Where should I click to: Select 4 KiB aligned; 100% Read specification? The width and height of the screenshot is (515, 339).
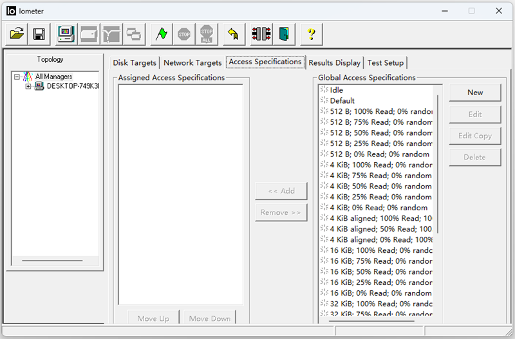[x=376, y=218]
